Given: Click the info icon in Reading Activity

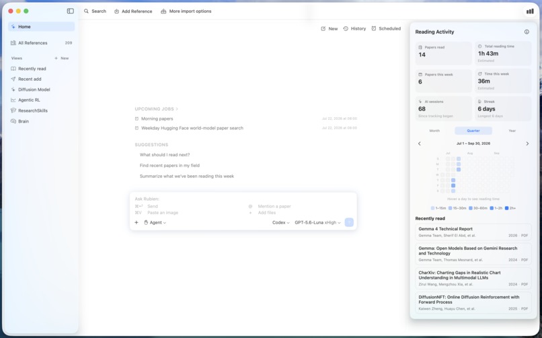Looking at the screenshot, I should pos(527,32).
